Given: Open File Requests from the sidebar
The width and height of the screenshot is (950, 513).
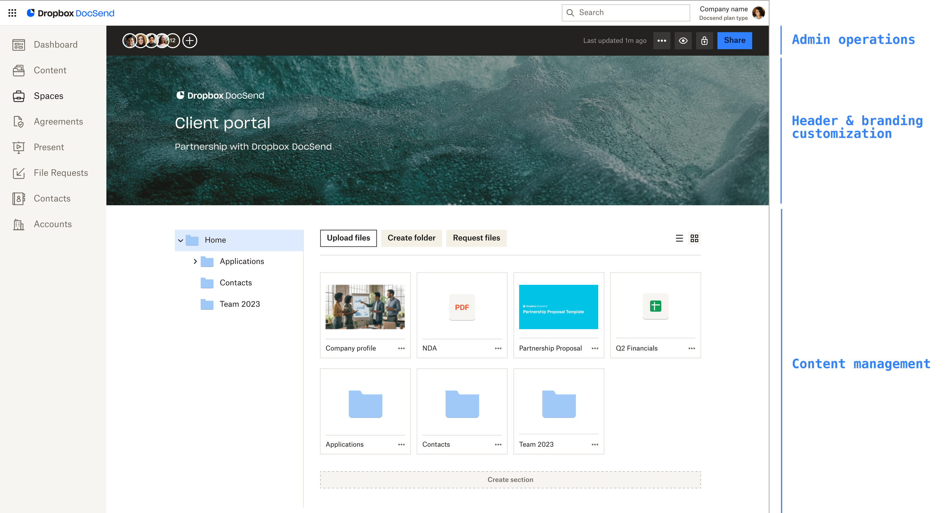Looking at the screenshot, I should [60, 173].
